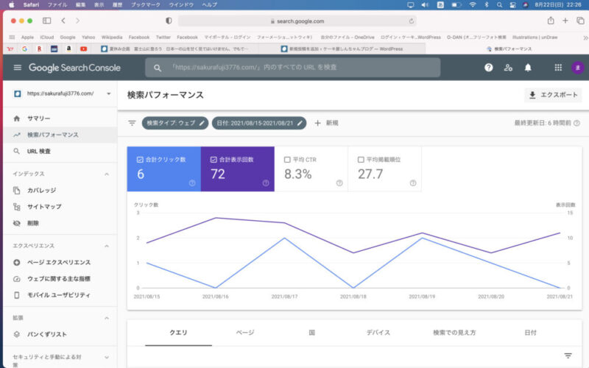
Task: Show help for 合計クリック数 metric
Action: coord(192,183)
